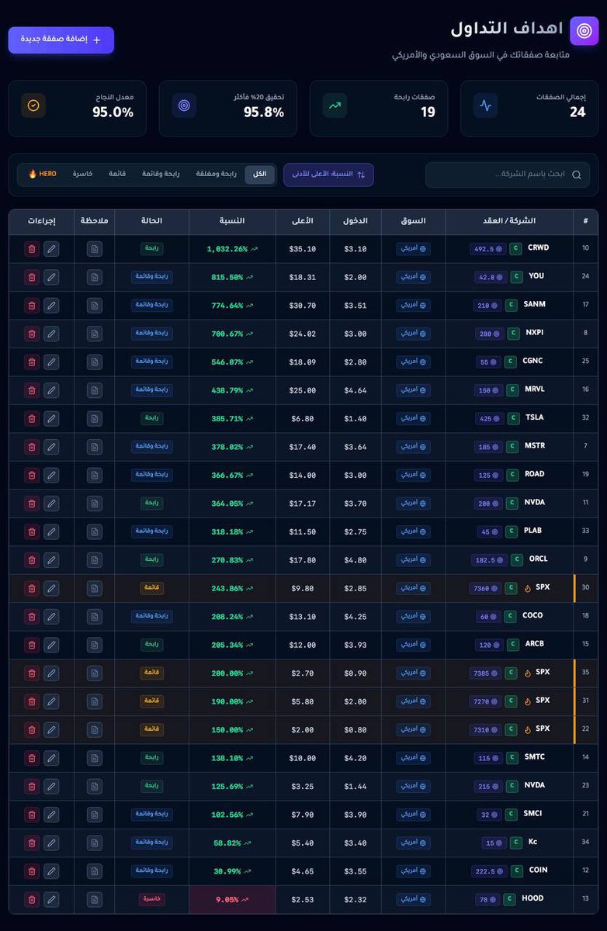Click the 492.5 strike badge for CRWD
The width and height of the screenshot is (607, 931).
click(488, 249)
